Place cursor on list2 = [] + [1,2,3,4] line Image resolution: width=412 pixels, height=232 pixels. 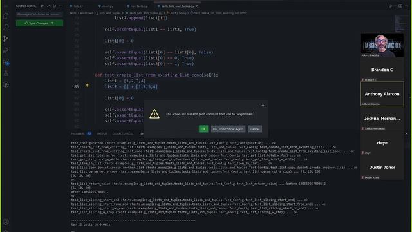point(131,86)
